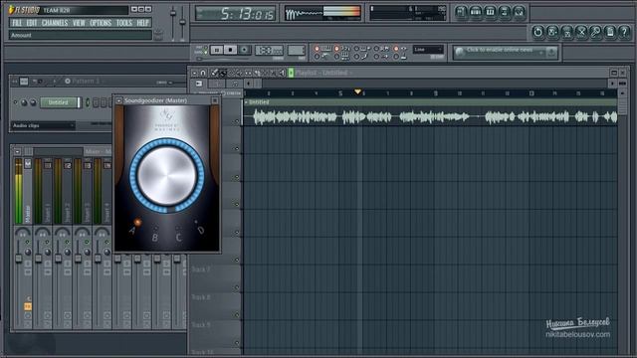This screenshot has width=637, height=358.
Task: Open the Playlist menu arrow
Action: [x=194, y=73]
